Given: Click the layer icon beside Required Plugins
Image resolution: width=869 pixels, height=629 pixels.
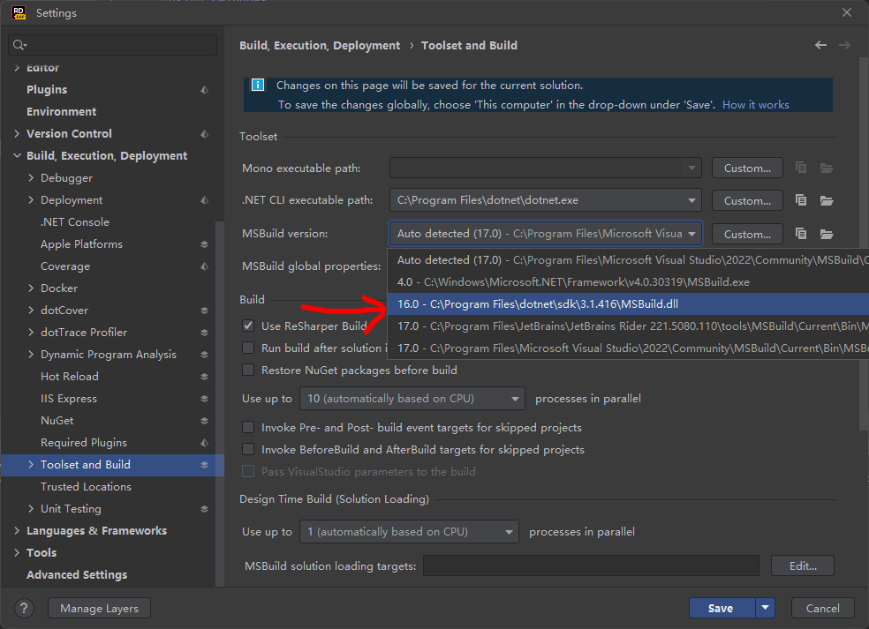Looking at the screenshot, I should click(205, 443).
